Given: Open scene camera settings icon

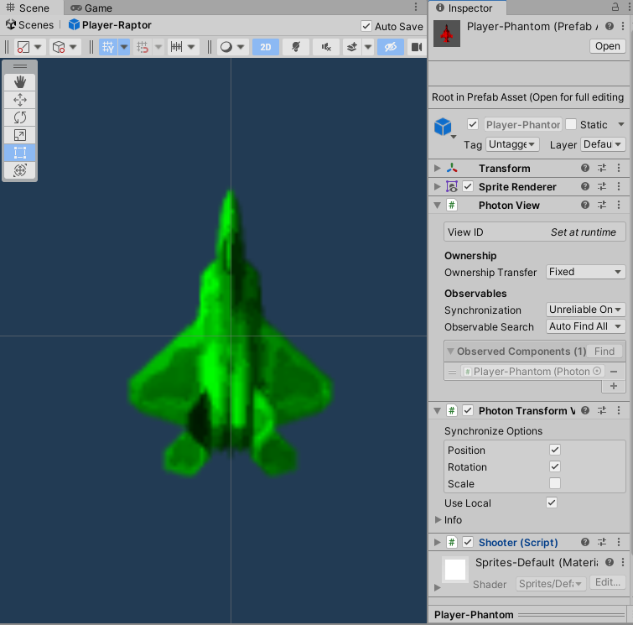Looking at the screenshot, I should tap(416, 47).
